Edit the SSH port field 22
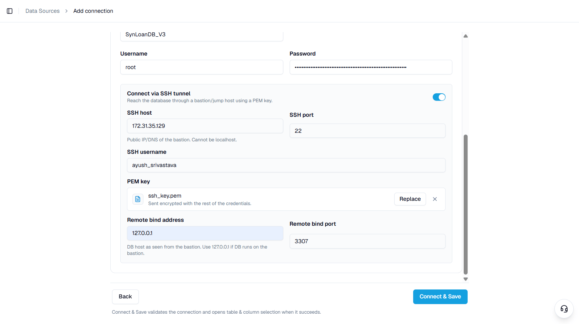 367,131
